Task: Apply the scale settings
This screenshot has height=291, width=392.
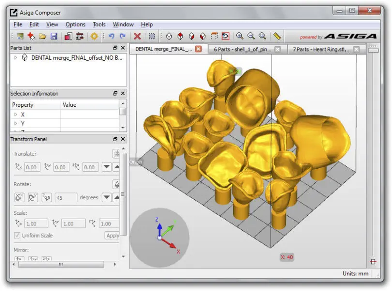Action: [112, 235]
